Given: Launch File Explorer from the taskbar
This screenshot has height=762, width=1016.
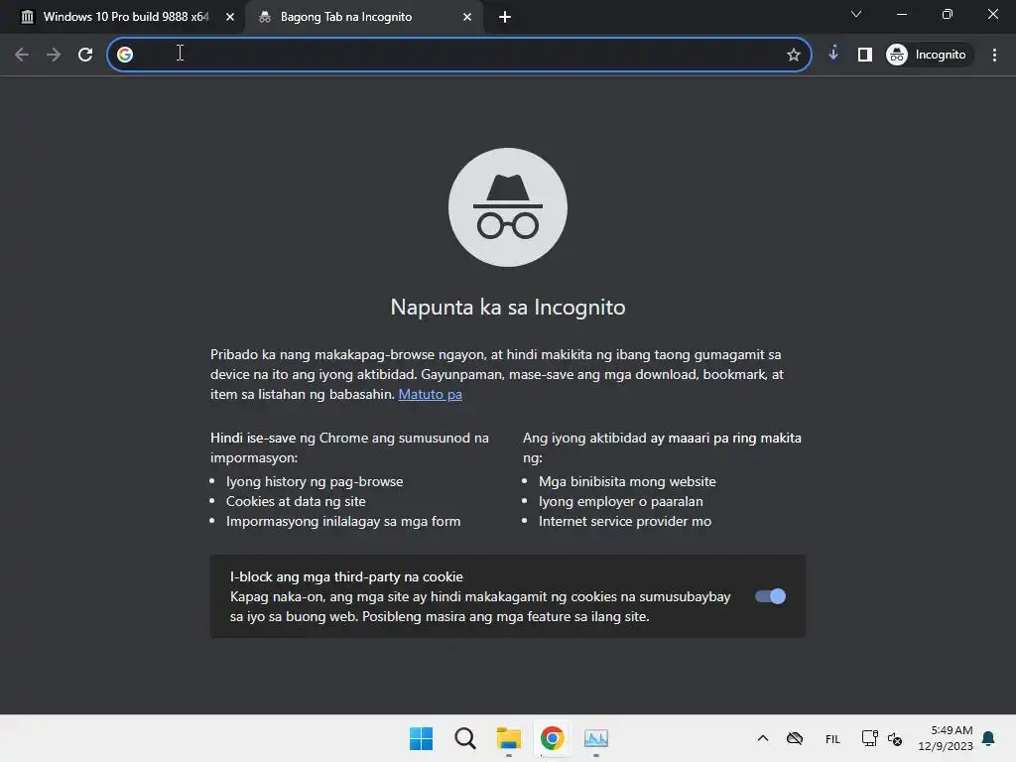Looking at the screenshot, I should point(509,738).
